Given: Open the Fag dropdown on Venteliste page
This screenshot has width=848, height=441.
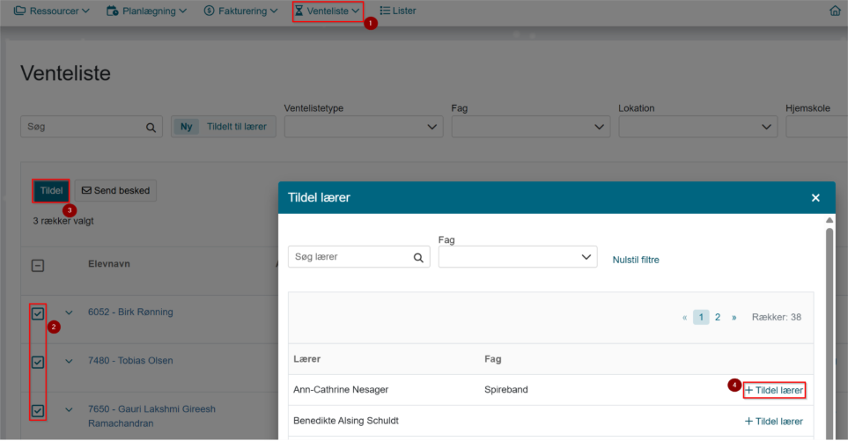Looking at the screenshot, I should pos(530,127).
